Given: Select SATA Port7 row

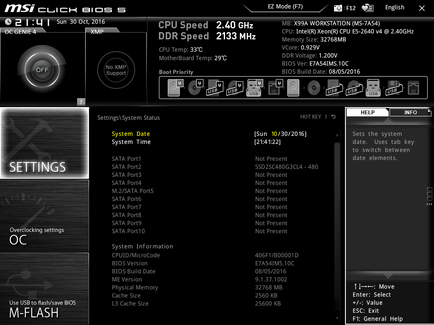Looking at the screenshot, I should 199,207.
